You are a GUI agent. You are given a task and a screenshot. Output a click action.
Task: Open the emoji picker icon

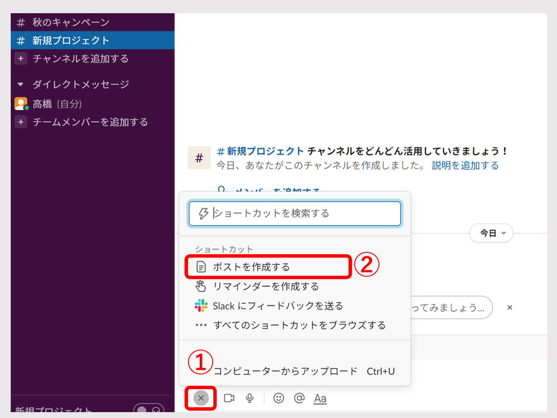[x=278, y=398]
